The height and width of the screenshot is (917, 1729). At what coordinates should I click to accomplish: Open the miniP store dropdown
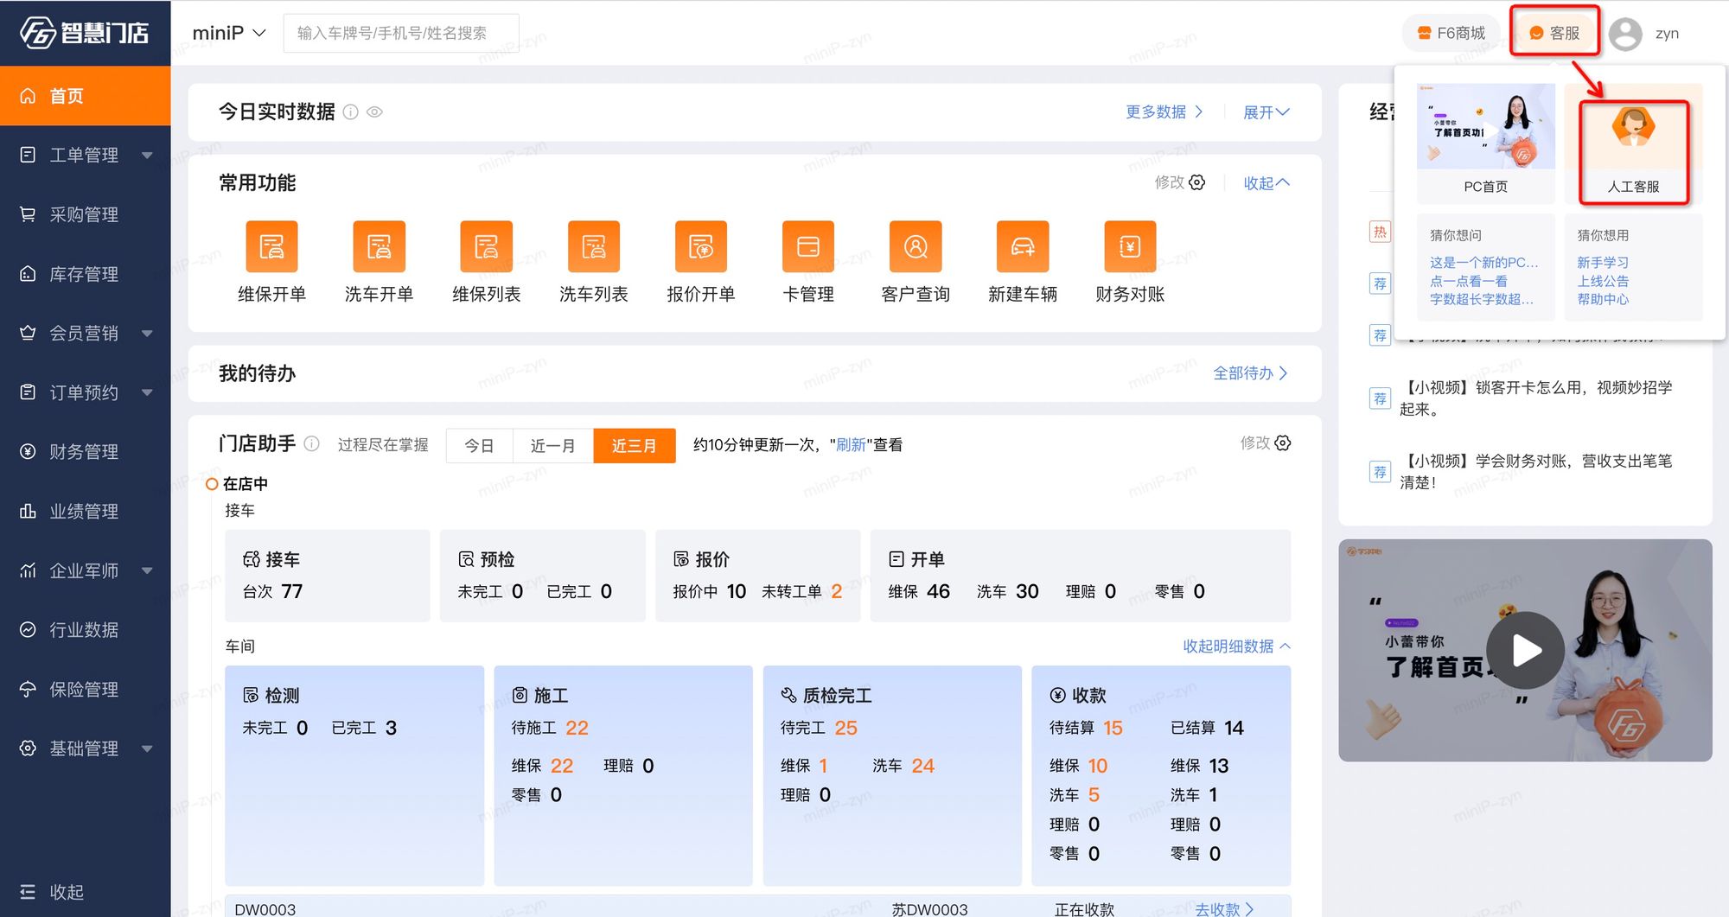pos(228,33)
